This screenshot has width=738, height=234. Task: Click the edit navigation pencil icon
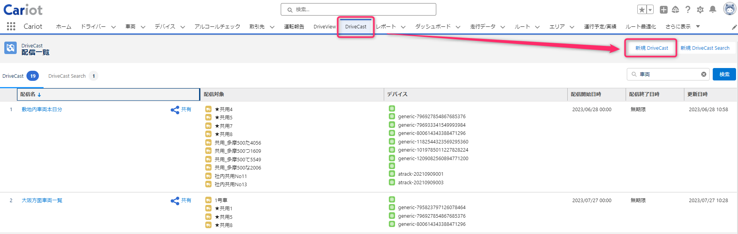734,27
